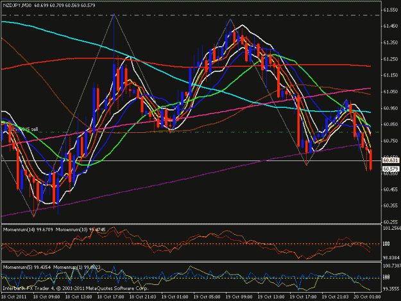Select the 18 Oct 17:00 time label

coord(110,297)
